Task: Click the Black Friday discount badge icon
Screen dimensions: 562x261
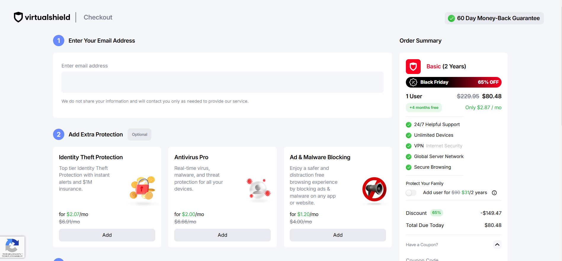Action: 413,82
